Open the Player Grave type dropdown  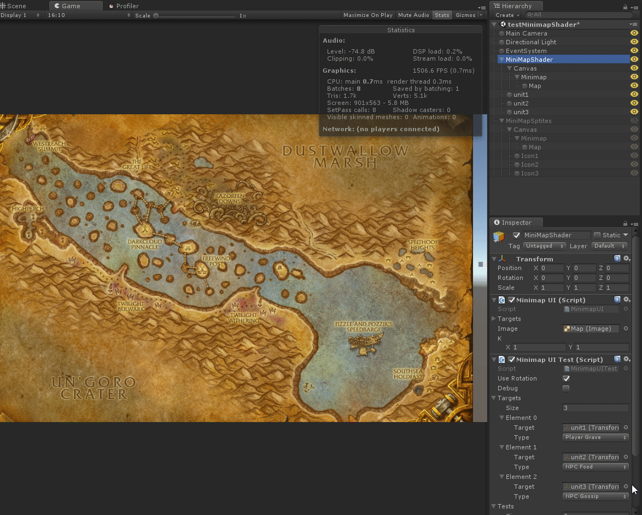click(x=596, y=437)
